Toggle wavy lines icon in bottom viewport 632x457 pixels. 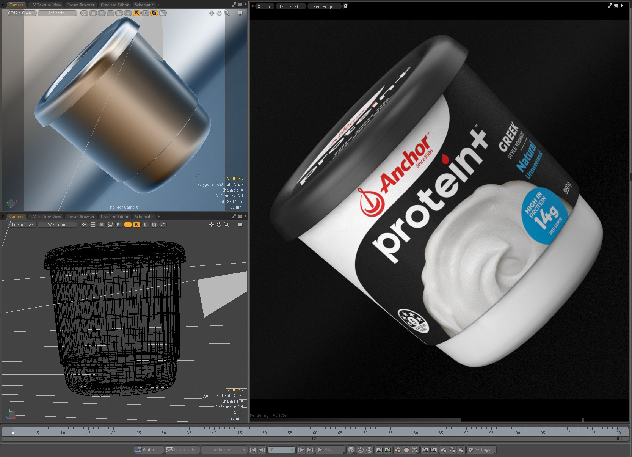pyautogui.click(x=110, y=225)
